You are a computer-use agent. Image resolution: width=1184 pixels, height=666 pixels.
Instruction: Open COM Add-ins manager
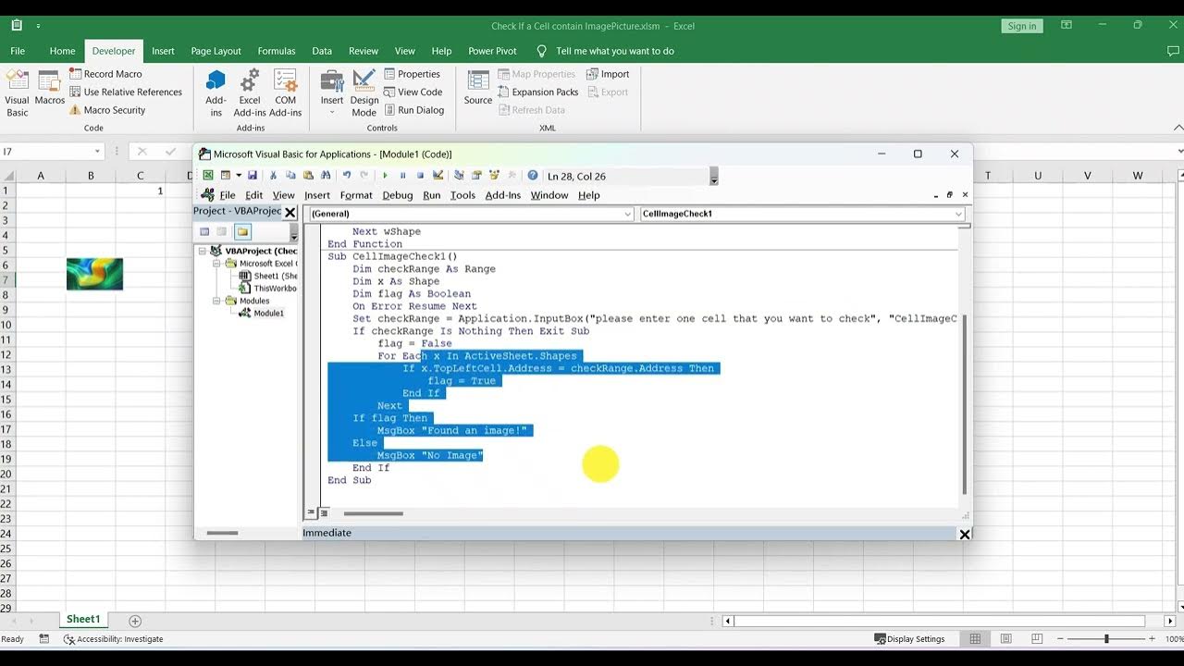tap(285, 93)
